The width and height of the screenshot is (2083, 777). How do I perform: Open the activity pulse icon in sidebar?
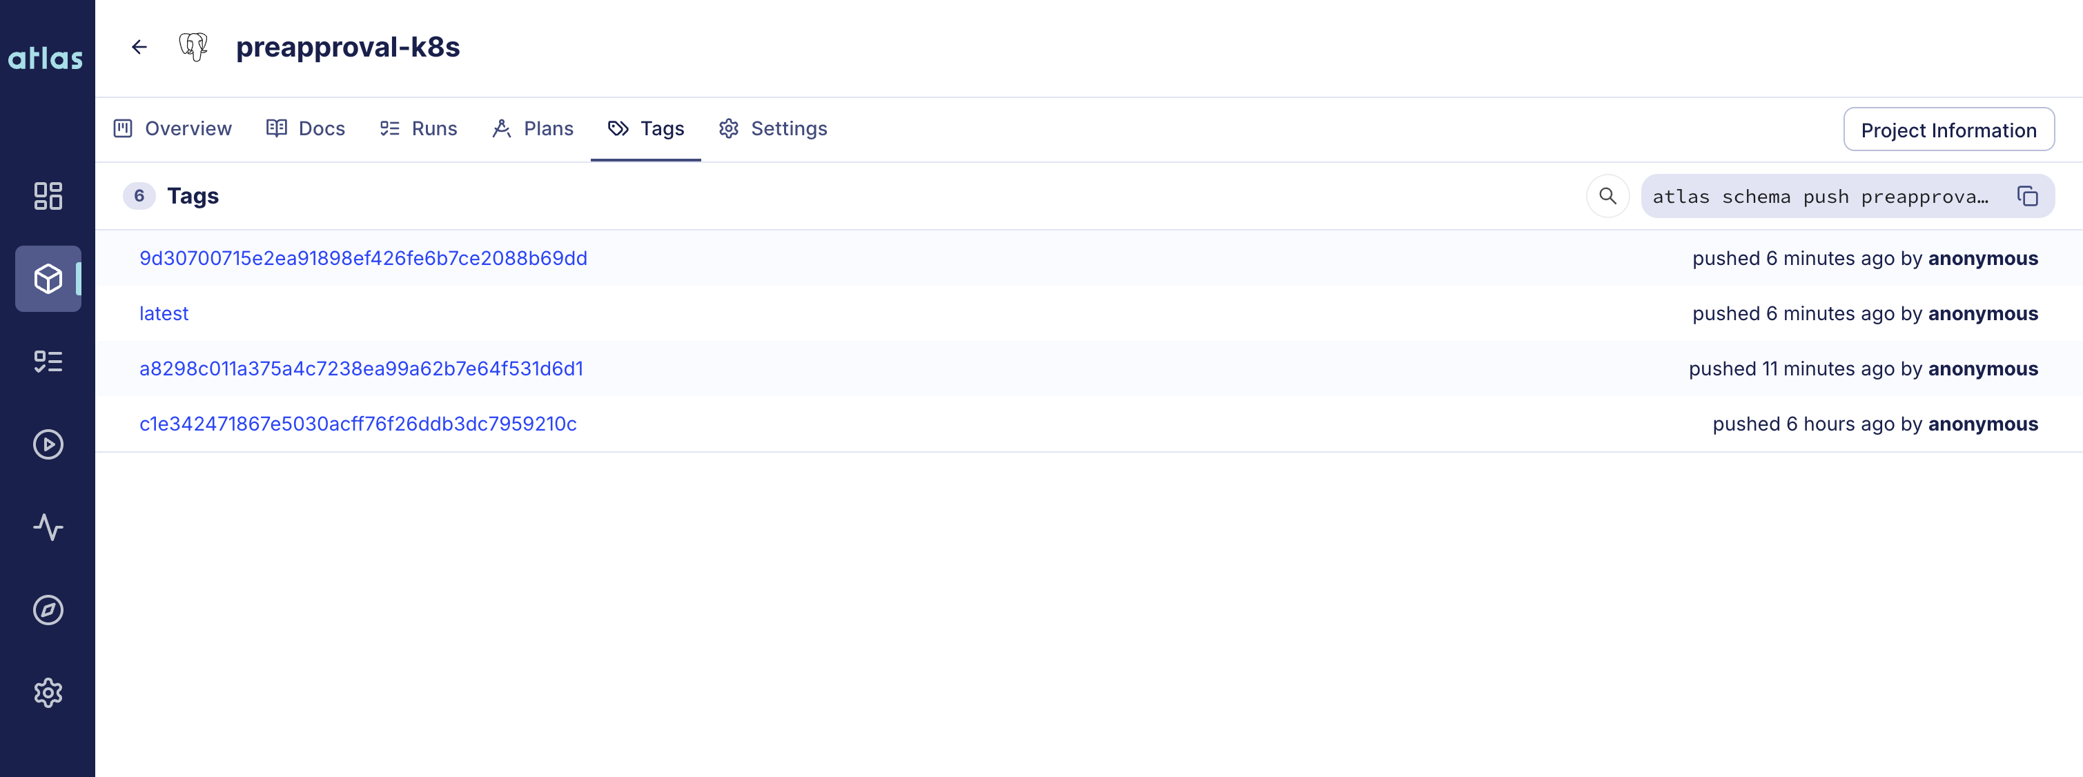(48, 527)
